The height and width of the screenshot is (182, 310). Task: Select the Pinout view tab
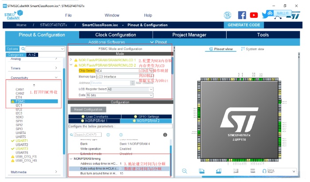click(x=221, y=49)
